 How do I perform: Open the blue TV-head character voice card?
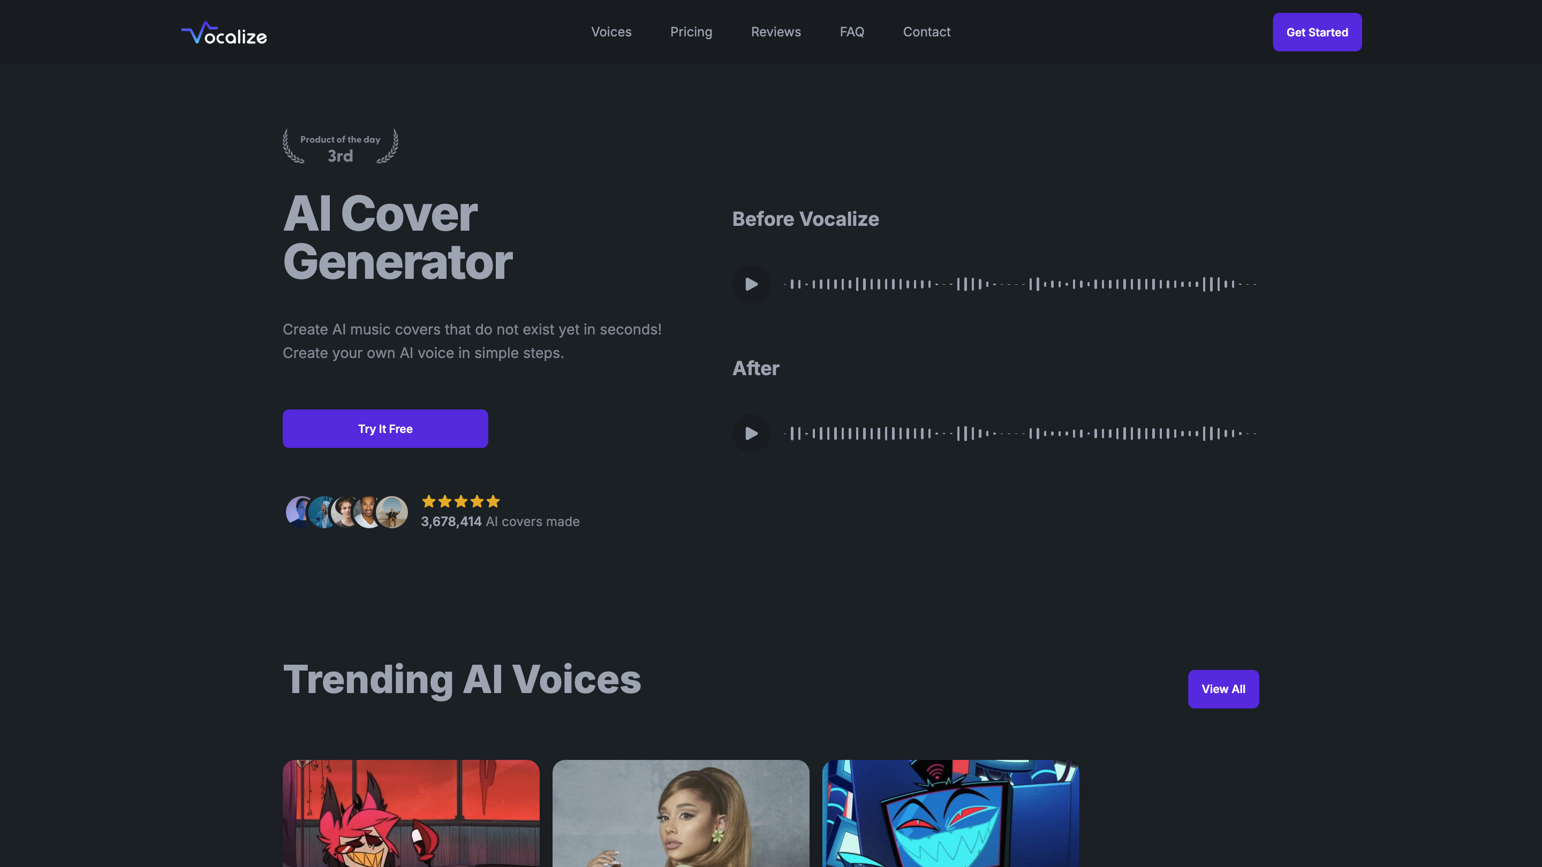click(x=950, y=813)
